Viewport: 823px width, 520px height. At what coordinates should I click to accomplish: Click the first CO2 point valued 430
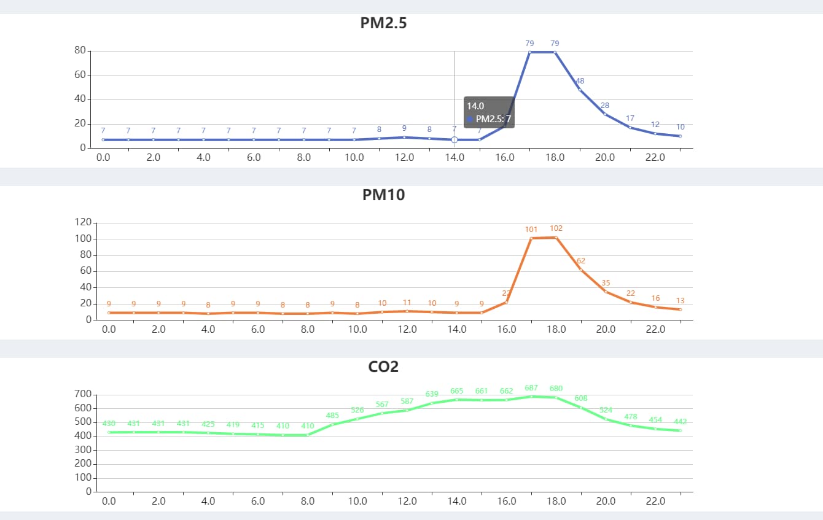109,432
